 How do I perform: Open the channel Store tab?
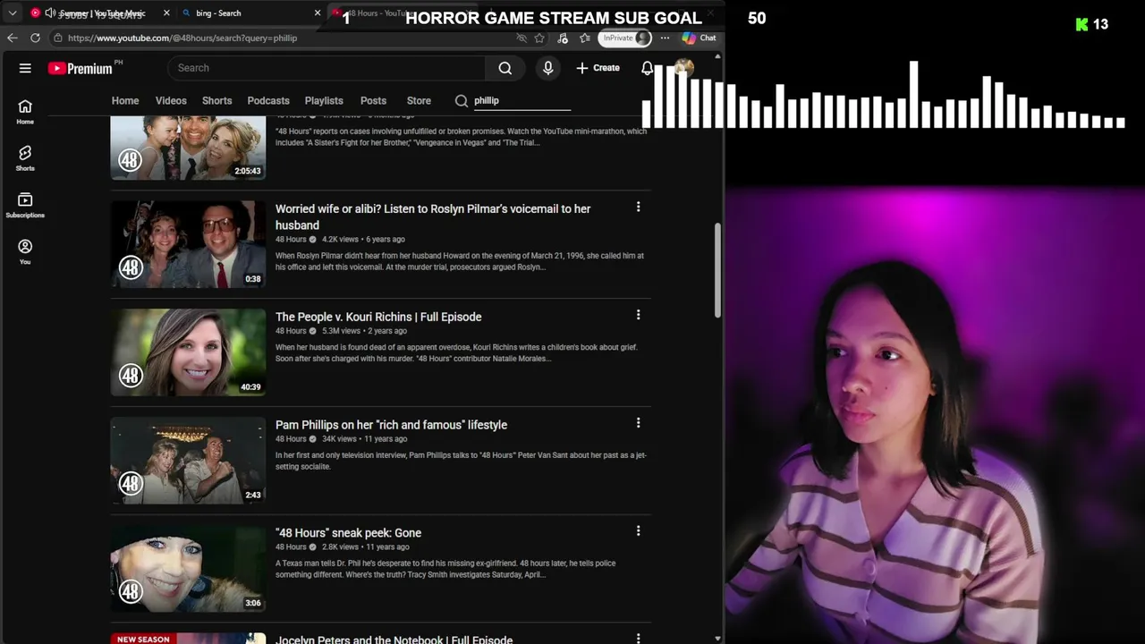pos(419,101)
